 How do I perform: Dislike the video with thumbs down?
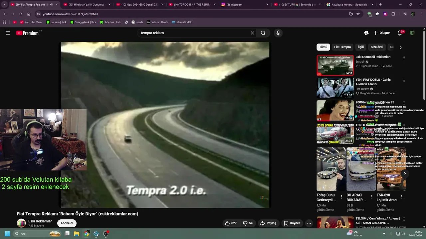(x=248, y=223)
